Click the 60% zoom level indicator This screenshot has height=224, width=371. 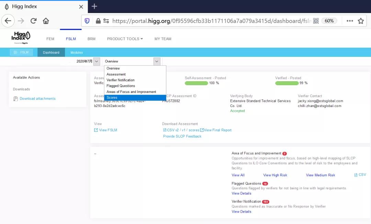(329, 21)
